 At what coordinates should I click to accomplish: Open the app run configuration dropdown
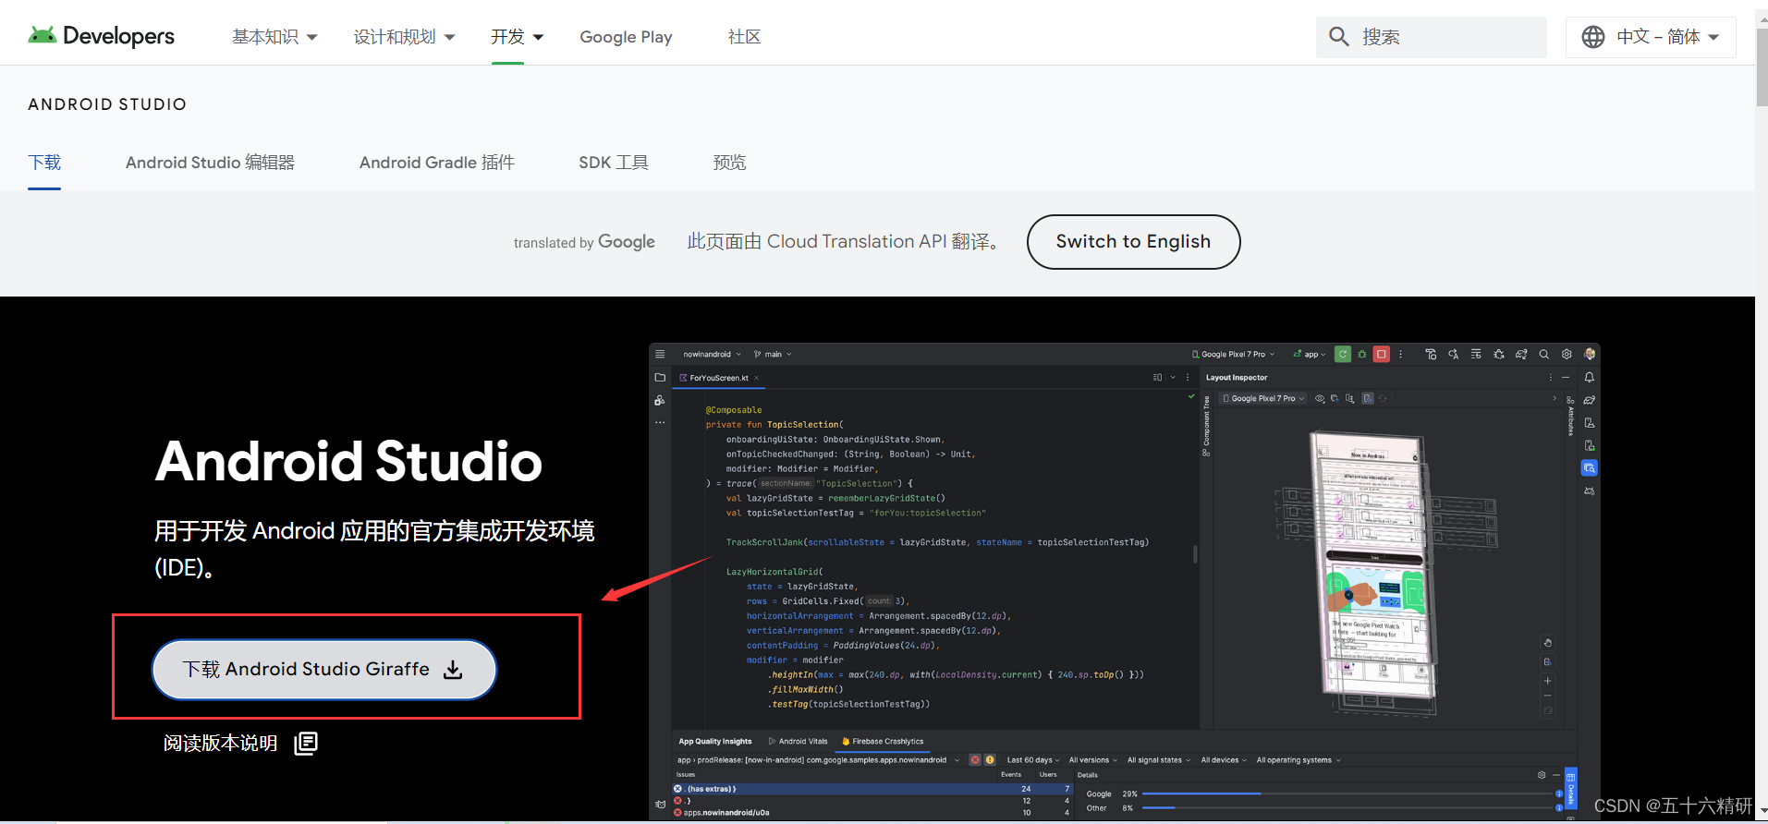click(1310, 354)
